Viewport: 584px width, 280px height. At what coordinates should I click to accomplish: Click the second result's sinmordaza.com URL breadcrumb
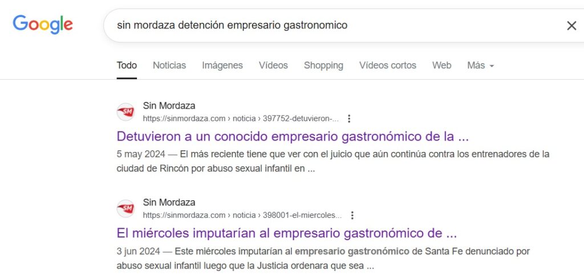(x=242, y=215)
